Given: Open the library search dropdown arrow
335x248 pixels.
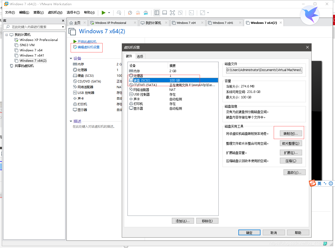Looking at the screenshot, I should (x=63, y=27).
